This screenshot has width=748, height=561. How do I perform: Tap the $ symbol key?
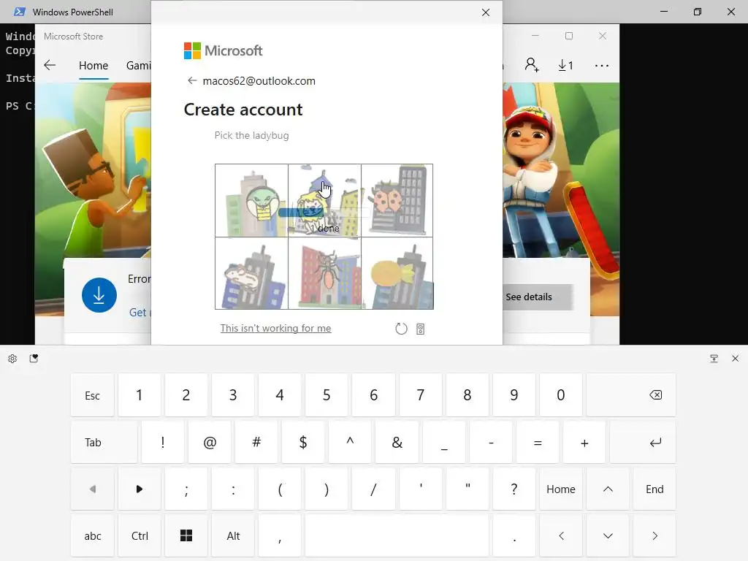click(x=303, y=442)
